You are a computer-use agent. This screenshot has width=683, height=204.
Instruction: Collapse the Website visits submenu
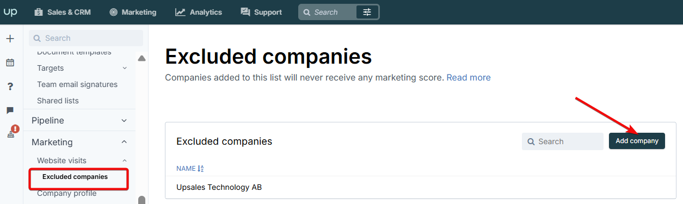(125, 160)
